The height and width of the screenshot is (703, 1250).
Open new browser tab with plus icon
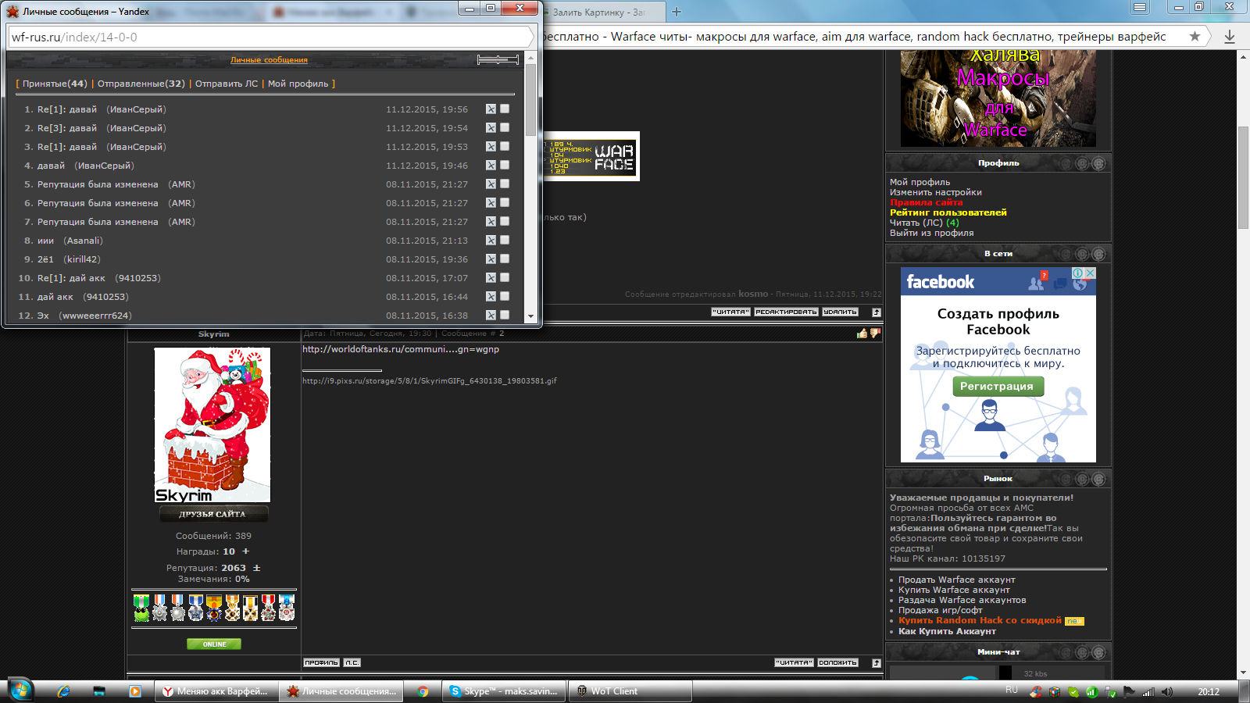click(677, 12)
